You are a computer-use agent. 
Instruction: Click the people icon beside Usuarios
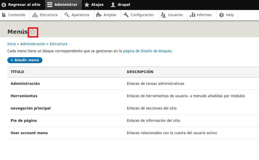click(163, 15)
